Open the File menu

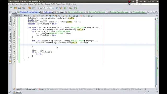pyautogui.click(x=10, y=4)
